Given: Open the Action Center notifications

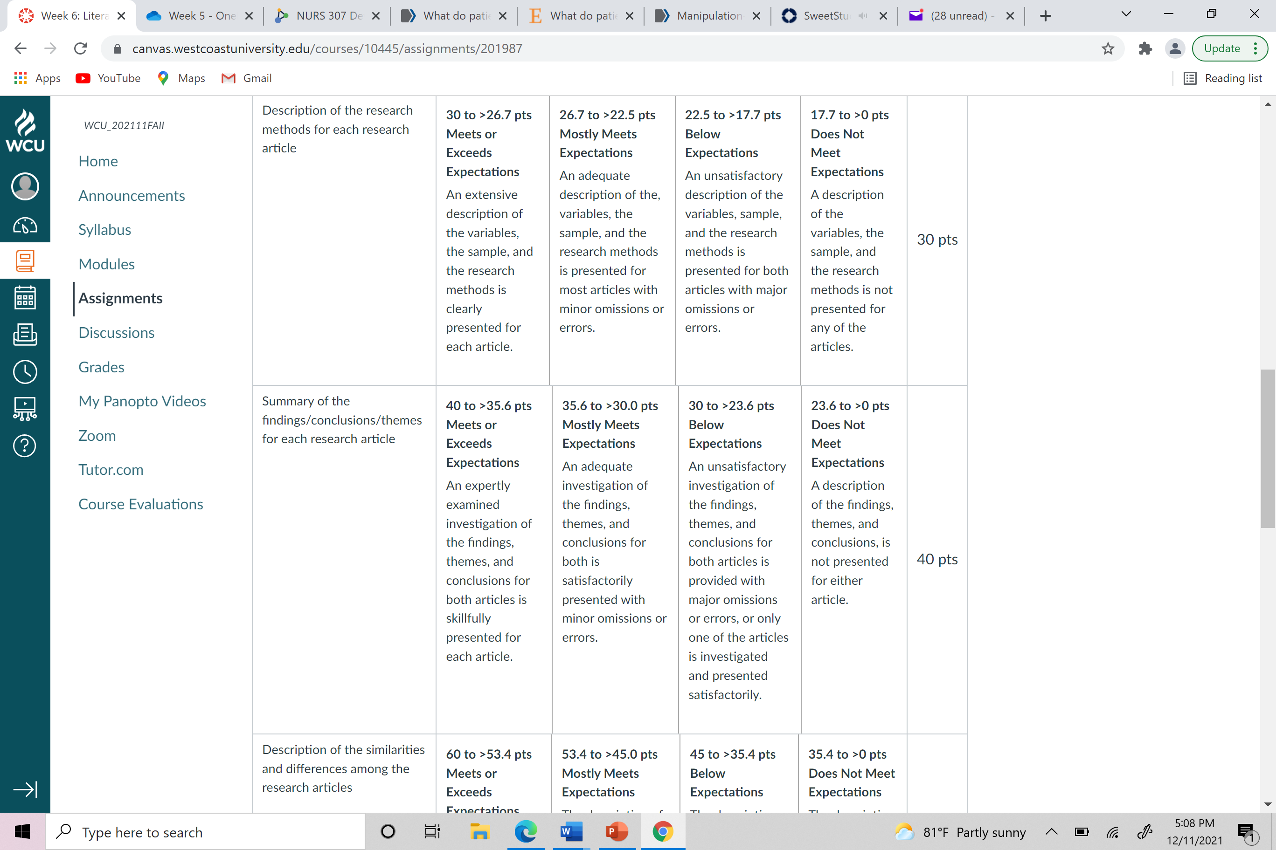Looking at the screenshot, I should click(x=1246, y=831).
